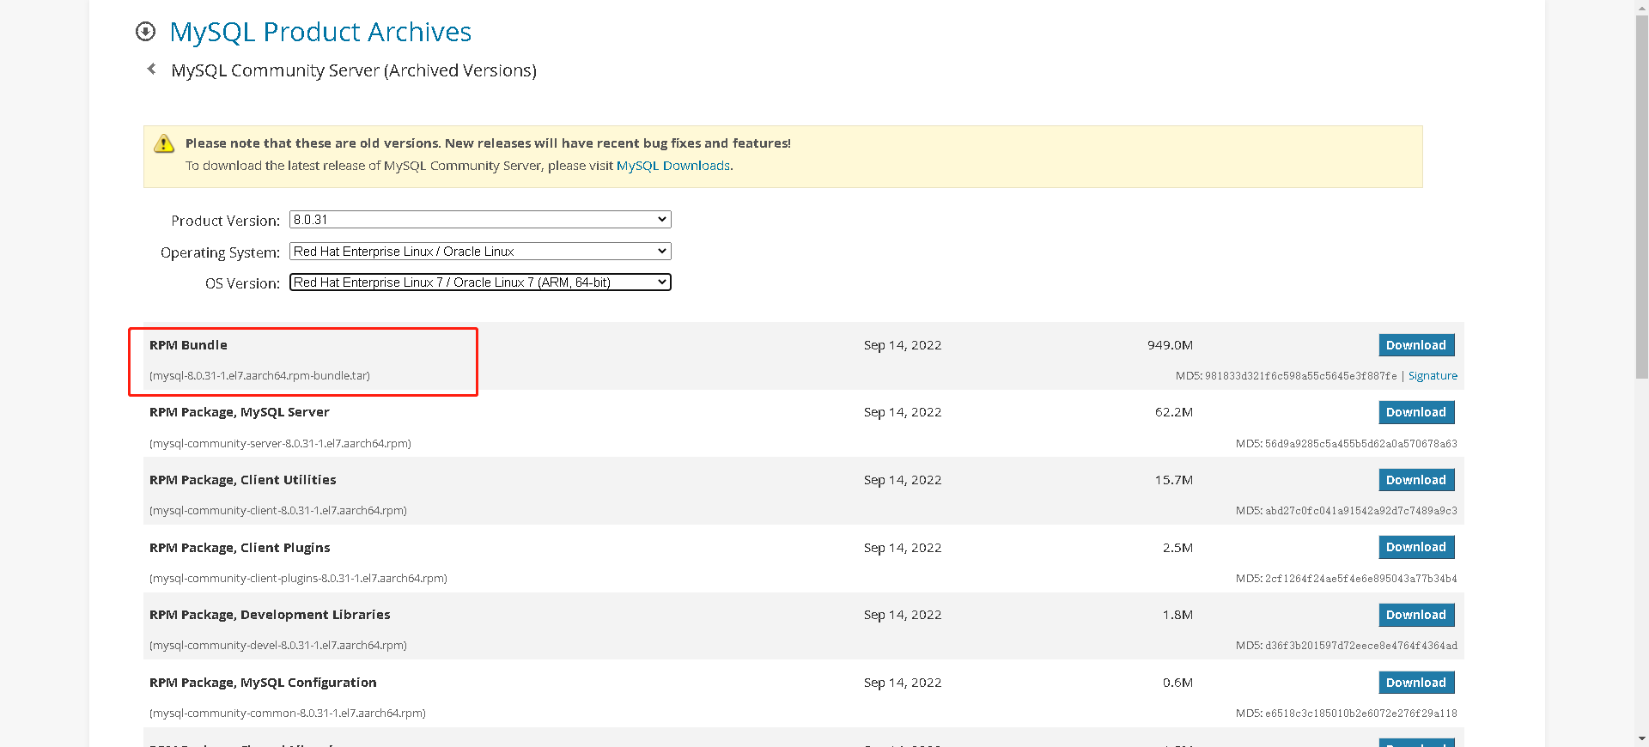The image size is (1649, 747).
Task: Open the Signature link for RPM Bundle
Action: point(1433,376)
